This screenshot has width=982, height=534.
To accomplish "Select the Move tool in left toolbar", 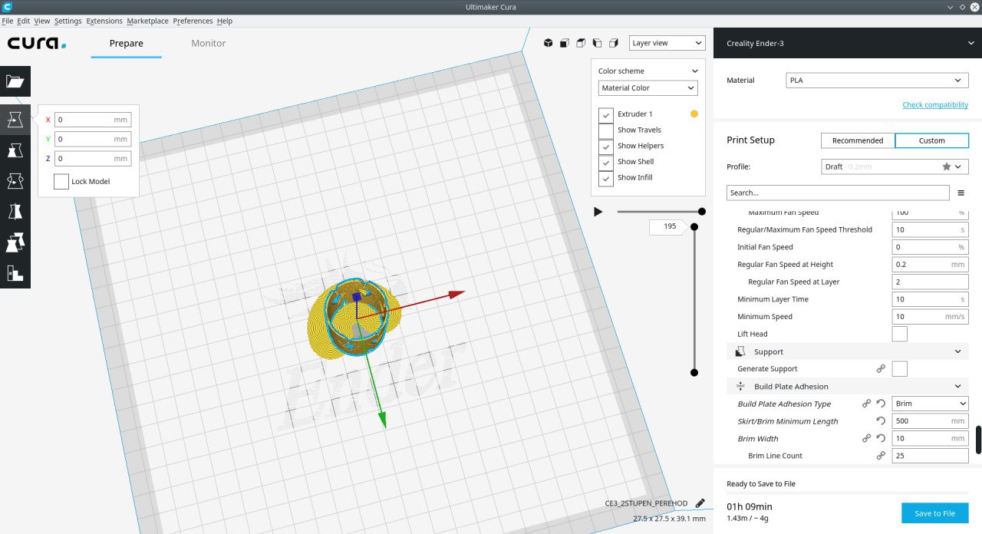I will 15,120.
